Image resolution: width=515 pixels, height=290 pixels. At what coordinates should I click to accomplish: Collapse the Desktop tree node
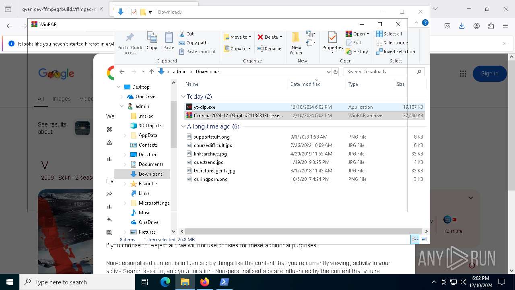(x=119, y=87)
